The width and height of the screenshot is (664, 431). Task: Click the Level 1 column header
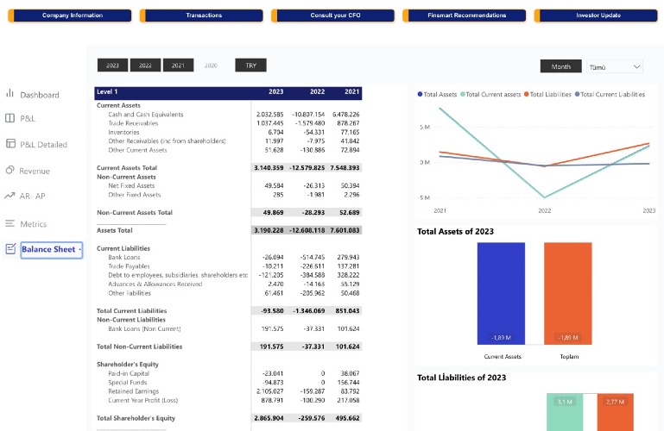107,91
